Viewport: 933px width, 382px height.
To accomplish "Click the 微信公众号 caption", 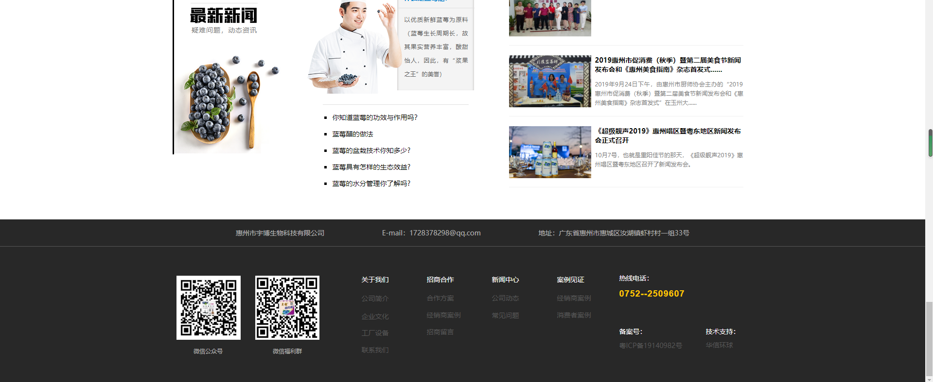I will (x=208, y=351).
